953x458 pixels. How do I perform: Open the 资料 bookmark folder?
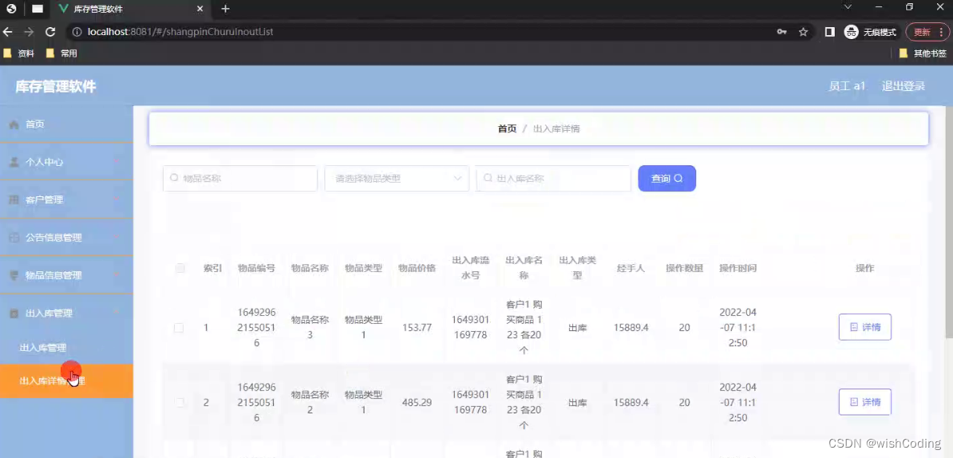(x=18, y=53)
